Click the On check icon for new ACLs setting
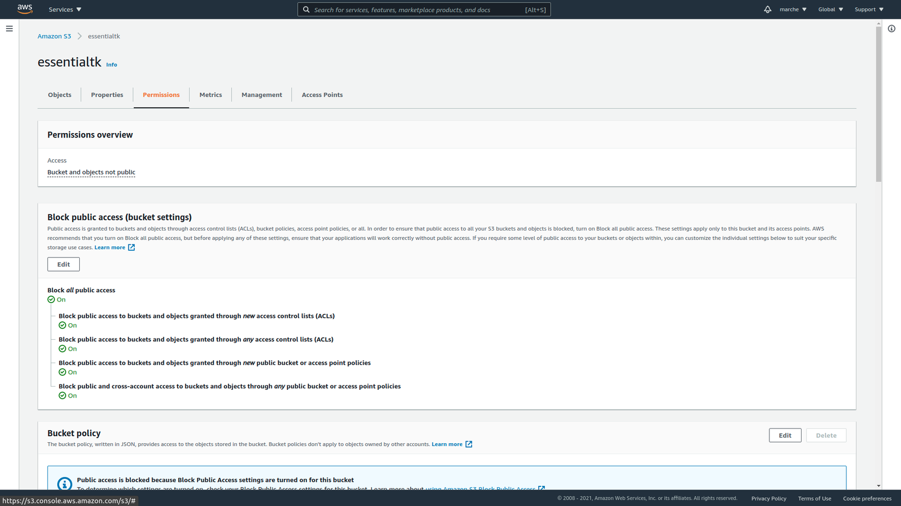 tap(62, 326)
